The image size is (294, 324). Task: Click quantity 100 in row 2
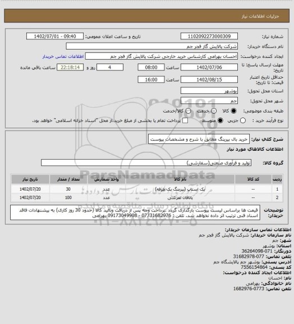click(68, 198)
